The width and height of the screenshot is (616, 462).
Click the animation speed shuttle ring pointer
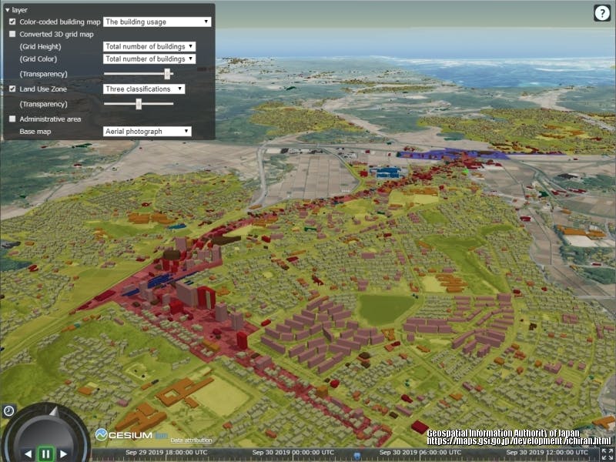(x=54, y=412)
